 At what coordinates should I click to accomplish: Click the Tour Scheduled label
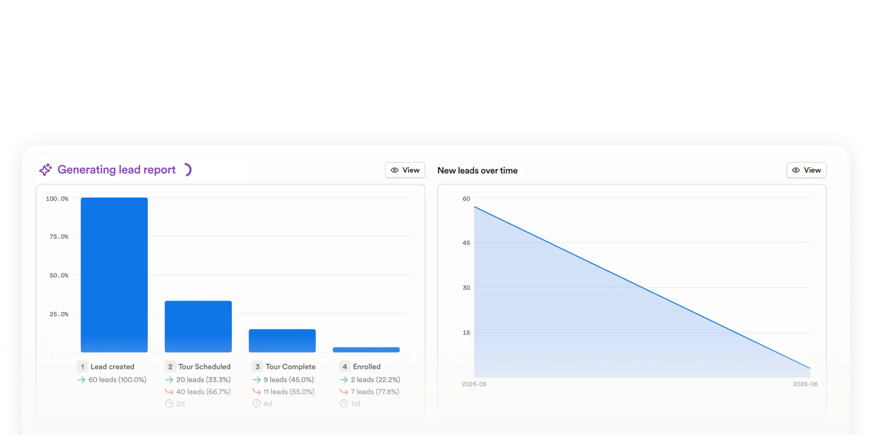coord(205,367)
